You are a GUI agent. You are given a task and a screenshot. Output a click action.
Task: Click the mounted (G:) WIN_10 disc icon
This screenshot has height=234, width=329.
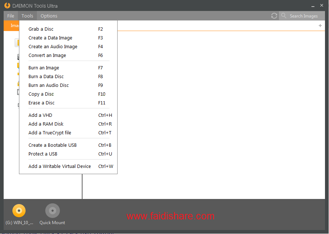pos(19,211)
